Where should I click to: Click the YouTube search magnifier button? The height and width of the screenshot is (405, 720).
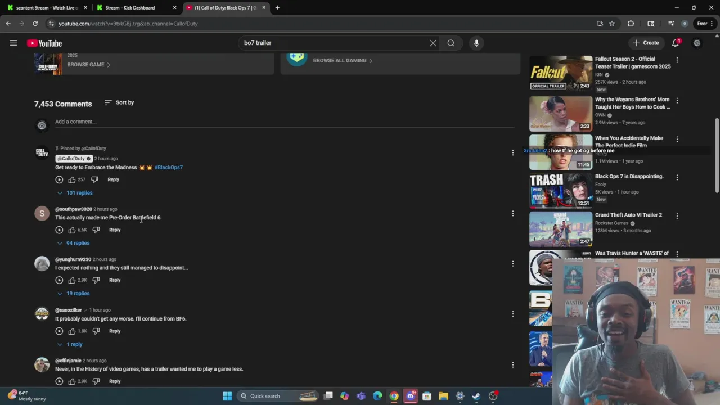point(451,43)
